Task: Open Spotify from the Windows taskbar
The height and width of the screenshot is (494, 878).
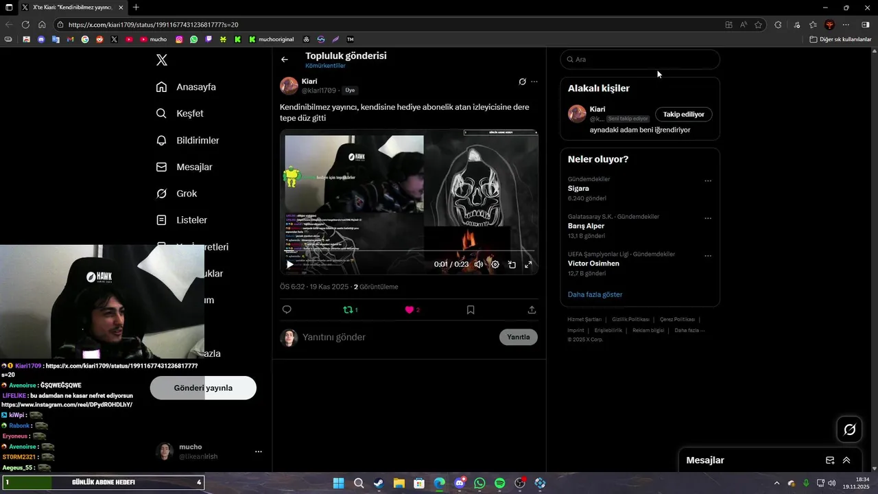Action: click(499, 484)
